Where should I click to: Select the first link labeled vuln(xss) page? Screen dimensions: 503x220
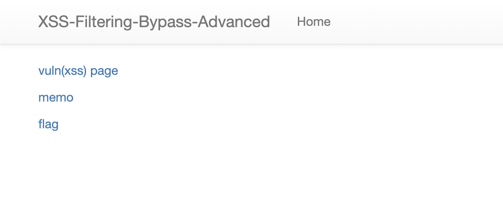coord(78,71)
